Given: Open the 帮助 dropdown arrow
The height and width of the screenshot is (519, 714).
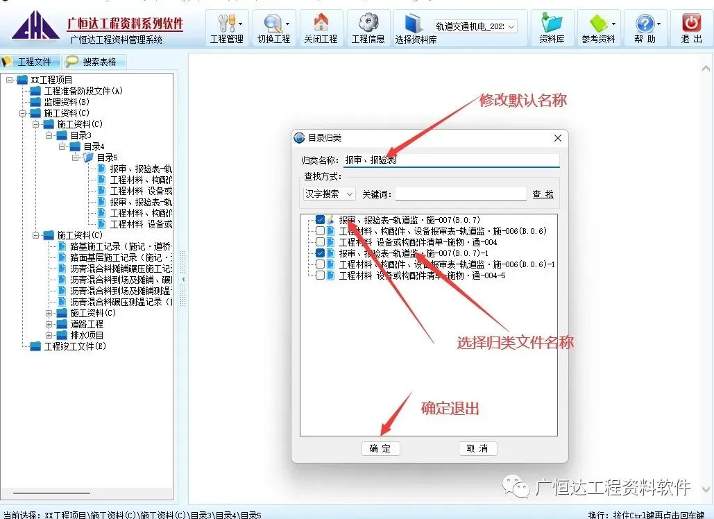Looking at the screenshot, I should point(659,24).
